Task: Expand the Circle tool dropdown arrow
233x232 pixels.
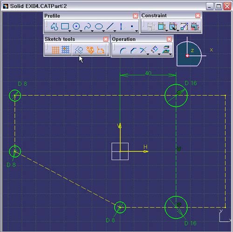Action: tap(81, 31)
